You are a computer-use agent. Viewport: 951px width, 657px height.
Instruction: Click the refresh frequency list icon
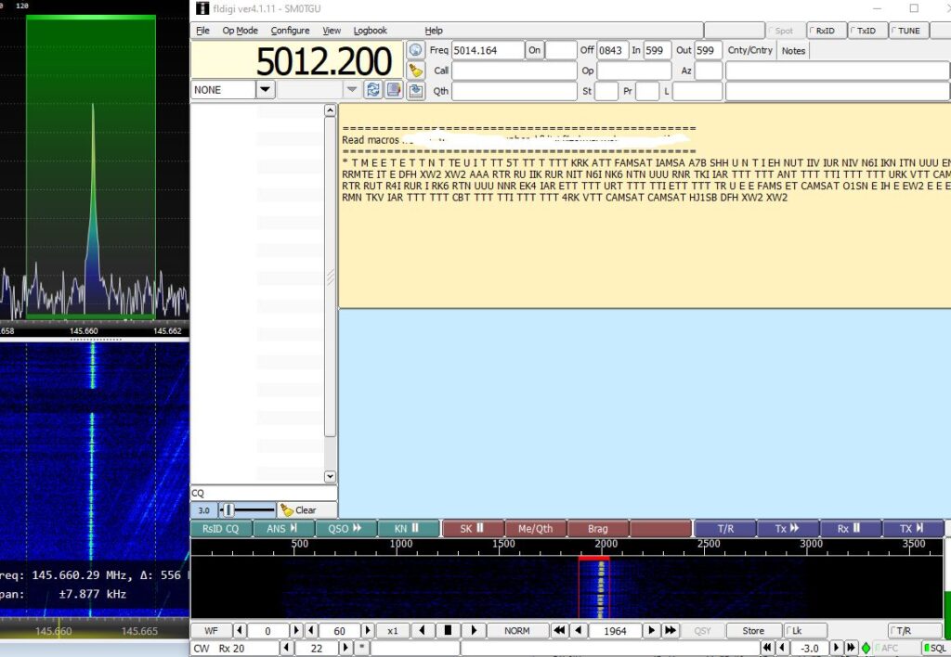point(373,90)
